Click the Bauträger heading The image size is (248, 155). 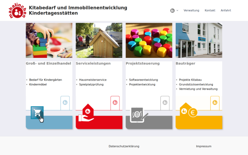coord(185,63)
